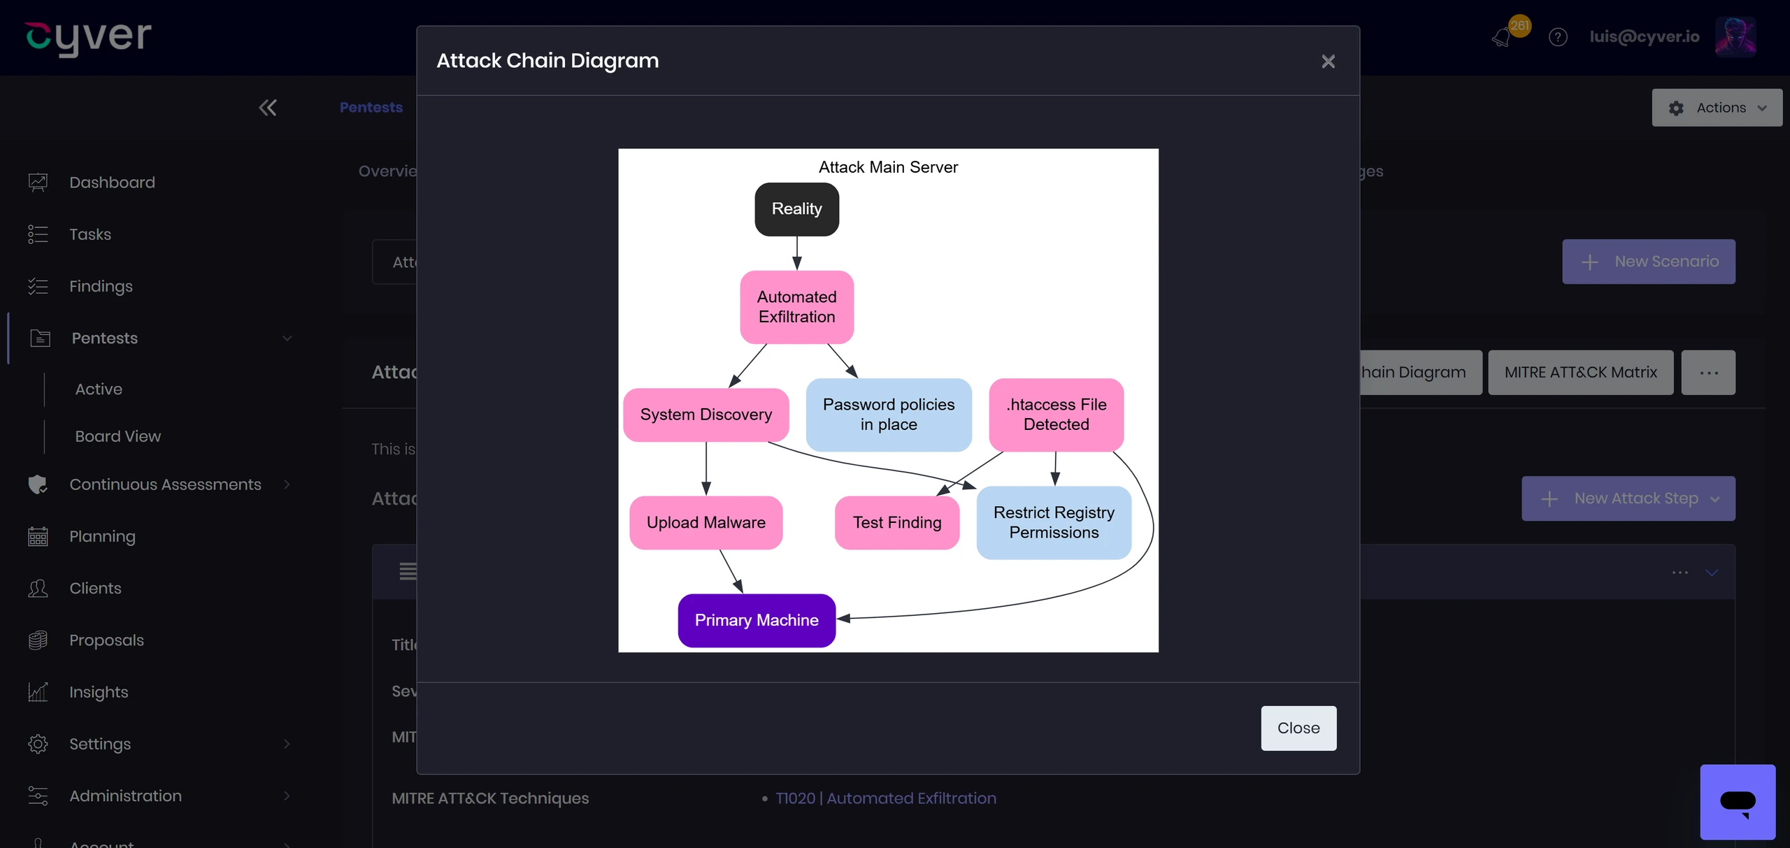Click the Settings gear icon in sidebar
The height and width of the screenshot is (848, 1790).
(x=38, y=744)
